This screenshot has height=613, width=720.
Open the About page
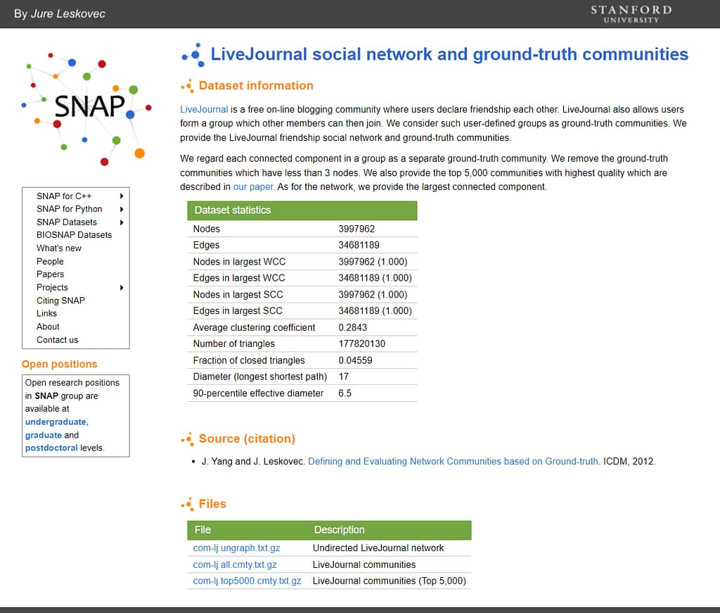48,327
